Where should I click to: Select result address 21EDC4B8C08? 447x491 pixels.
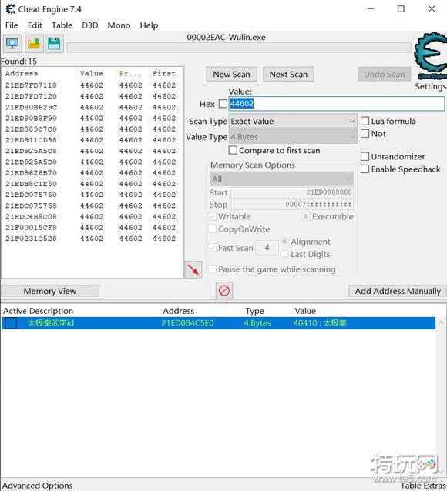click(31, 217)
